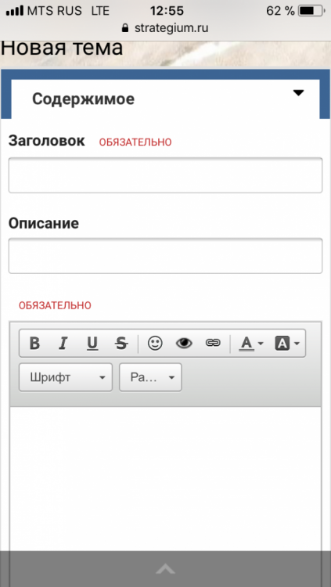Screen dimensions: 331x587
Task: Tap the bottom scroll-up chevron bar
Action: coord(166,569)
